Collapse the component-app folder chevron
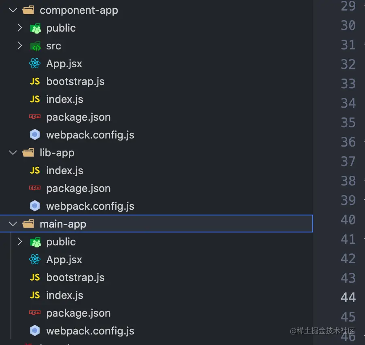This screenshot has height=345, width=365. pos(13,10)
